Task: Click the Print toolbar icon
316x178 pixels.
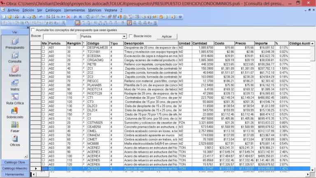Action: click(17, 17)
